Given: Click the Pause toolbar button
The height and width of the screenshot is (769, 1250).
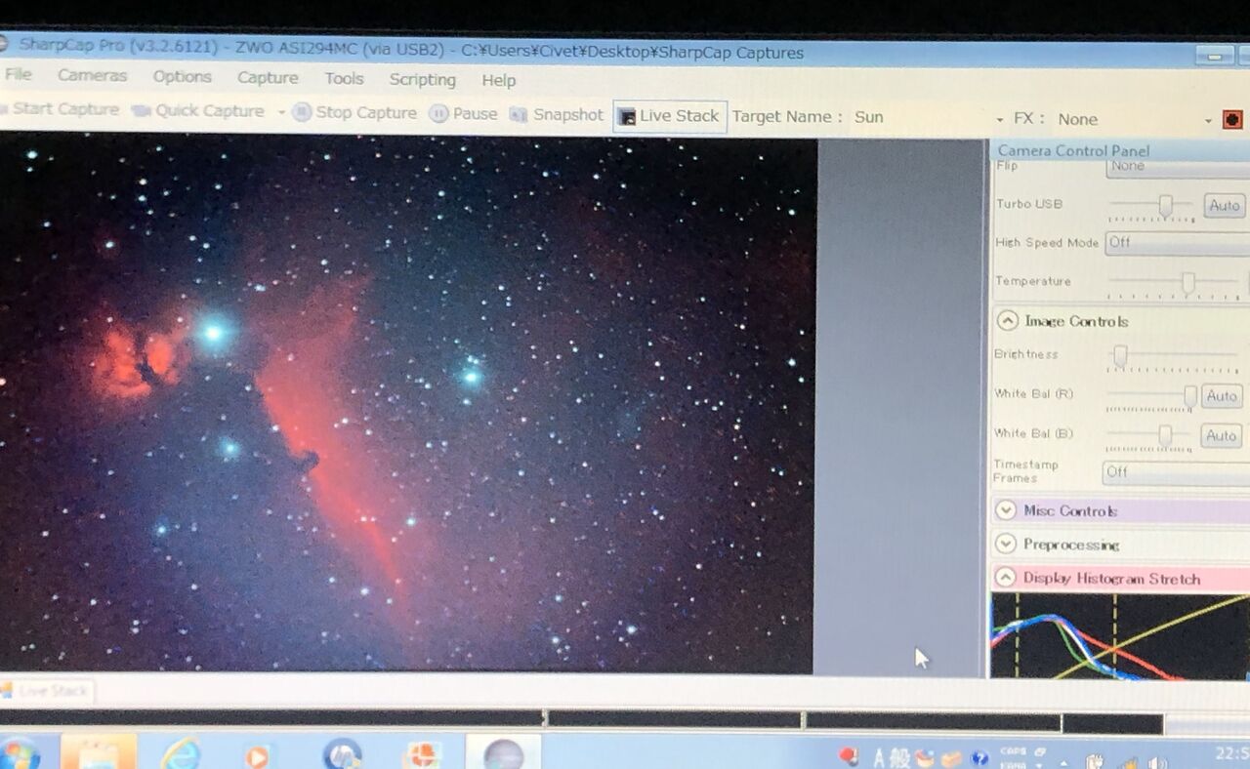Looking at the screenshot, I should coord(464,113).
